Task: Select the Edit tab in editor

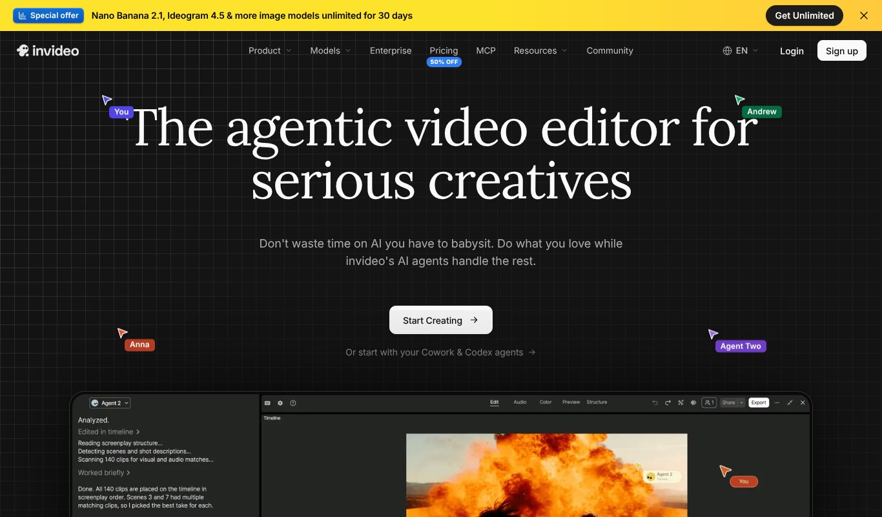Action: pos(494,402)
